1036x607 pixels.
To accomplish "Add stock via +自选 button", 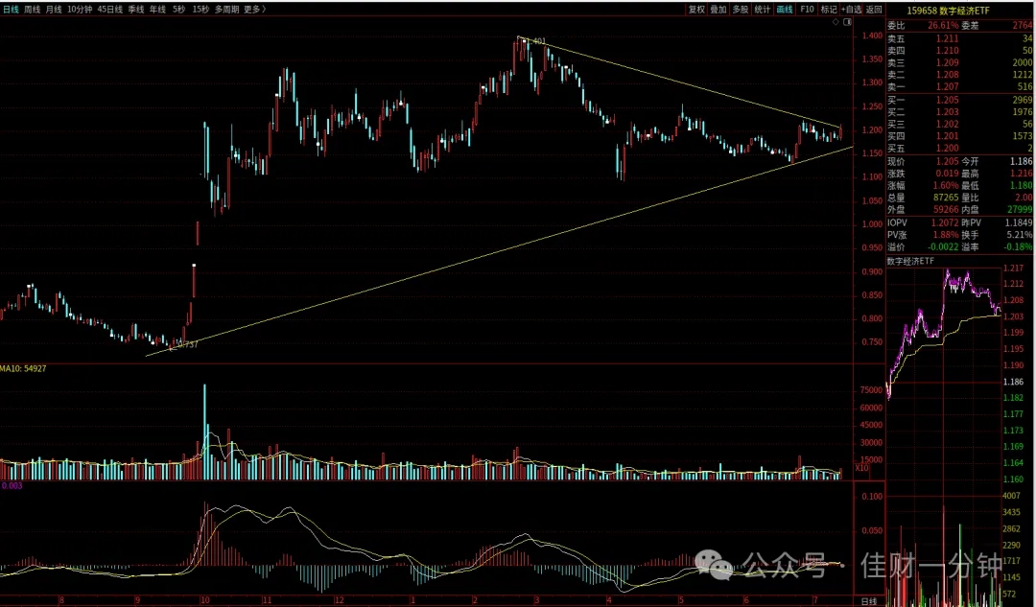I will click(852, 10).
